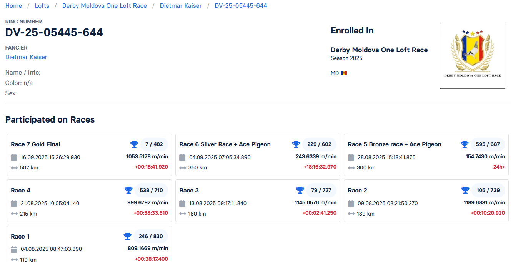Click the Derby Moldova One Loft Race logo
Viewport: 513px width, 262px height.
pos(472,56)
